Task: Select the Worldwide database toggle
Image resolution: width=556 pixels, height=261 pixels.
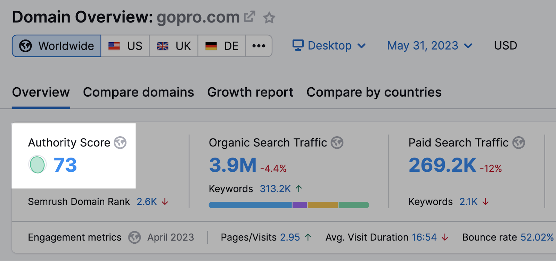Action: point(57,46)
